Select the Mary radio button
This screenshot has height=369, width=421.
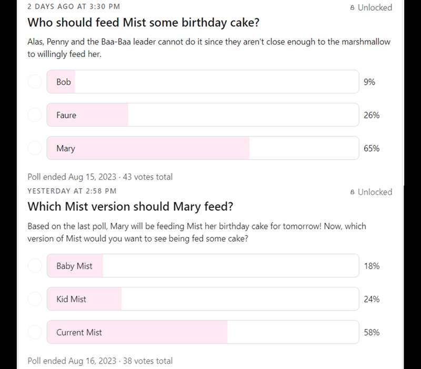[35, 148]
